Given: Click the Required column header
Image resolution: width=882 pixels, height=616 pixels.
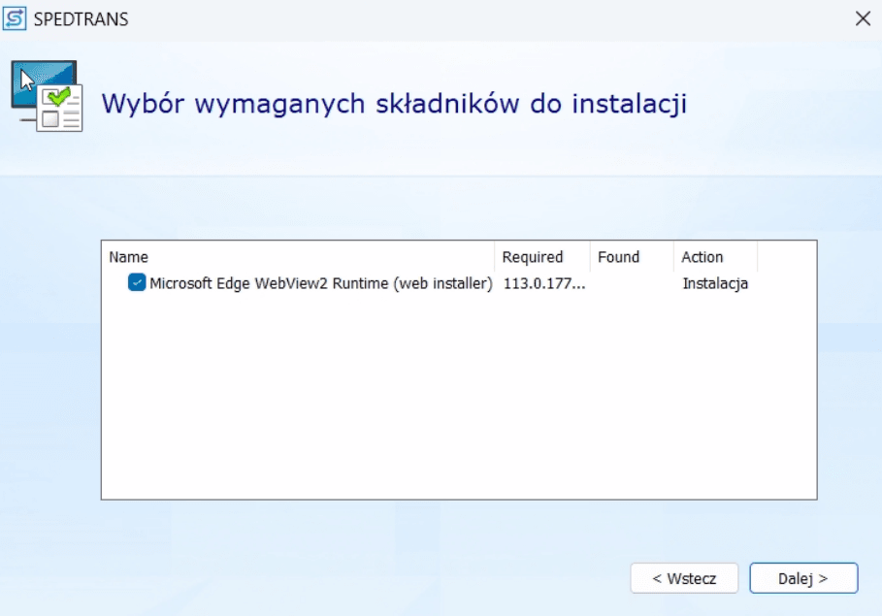Looking at the screenshot, I should pyautogui.click(x=533, y=257).
